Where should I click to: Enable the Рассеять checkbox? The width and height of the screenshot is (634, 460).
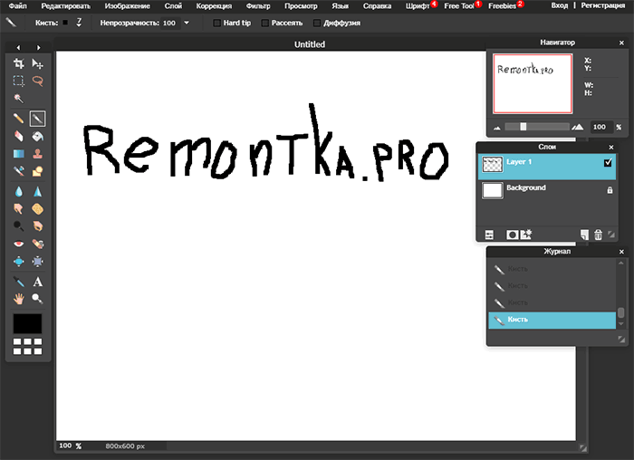pyautogui.click(x=265, y=23)
